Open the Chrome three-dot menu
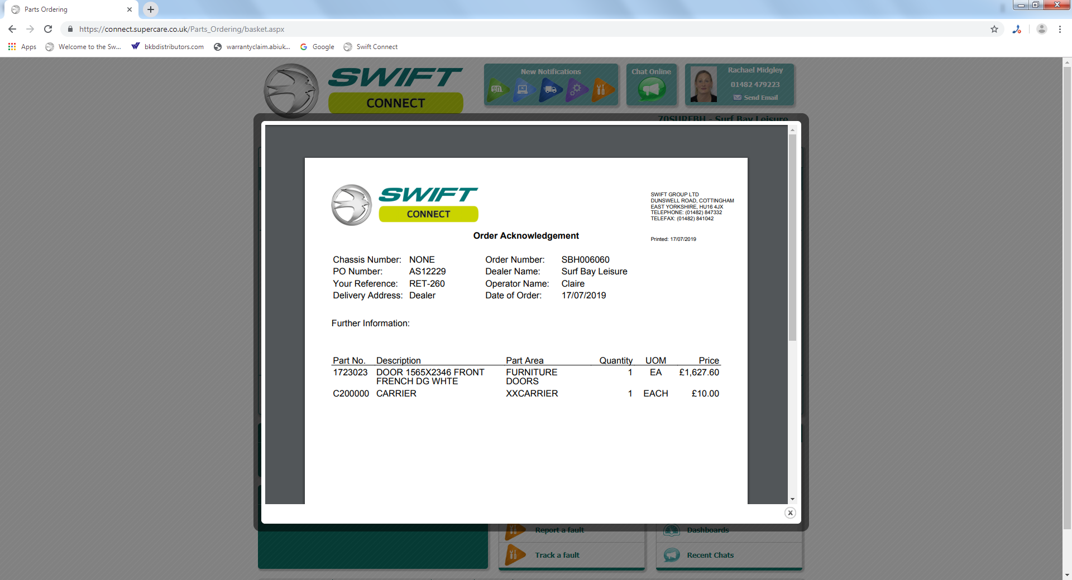Image resolution: width=1072 pixels, height=580 pixels. click(1060, 29)
